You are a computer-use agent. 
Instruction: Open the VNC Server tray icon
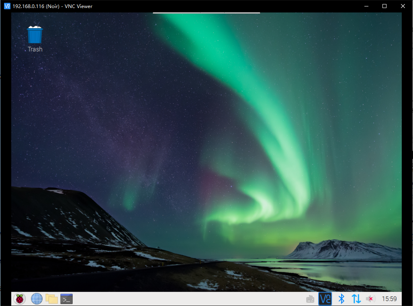(325, 299)
